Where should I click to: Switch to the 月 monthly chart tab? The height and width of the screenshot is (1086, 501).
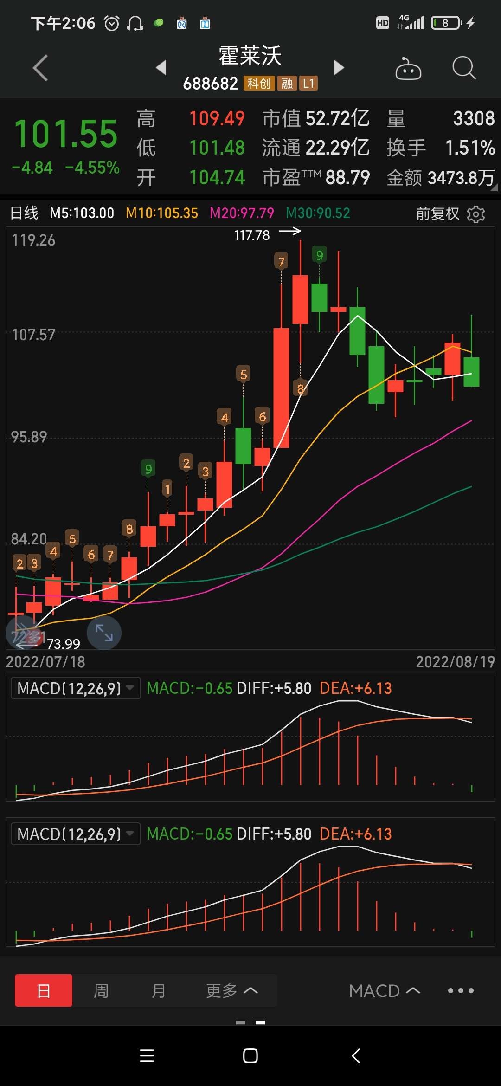pos(159,990)
